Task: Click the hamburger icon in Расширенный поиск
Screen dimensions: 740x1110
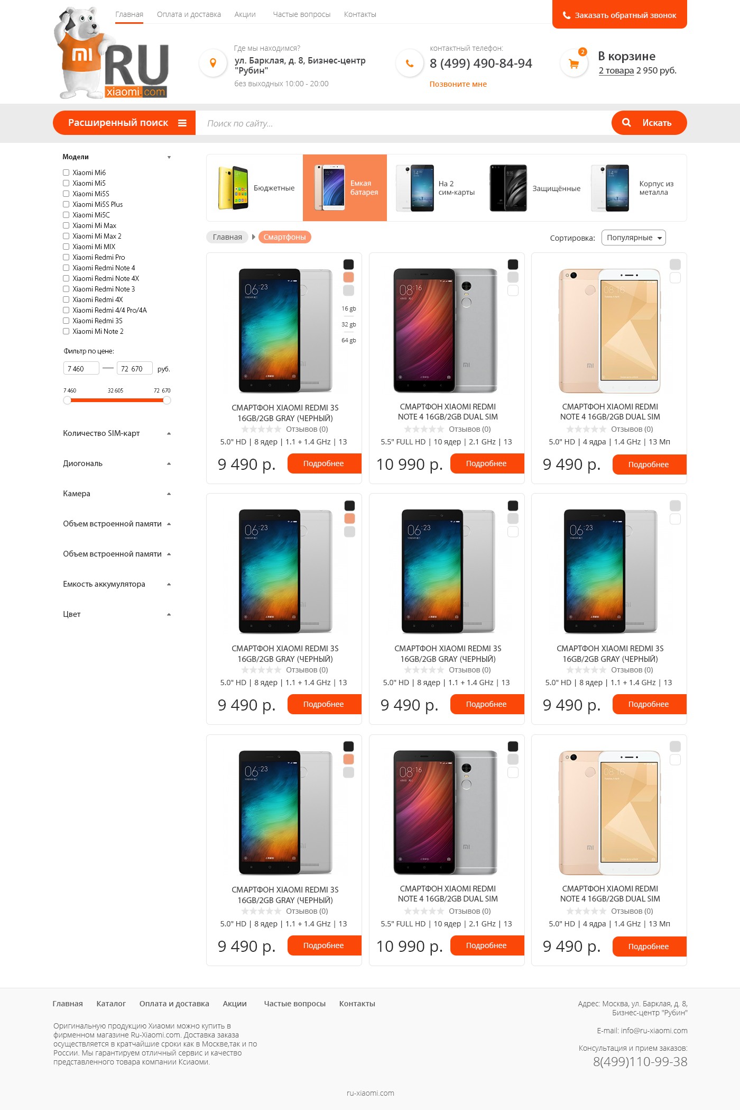Action: (x=182, y=123)
